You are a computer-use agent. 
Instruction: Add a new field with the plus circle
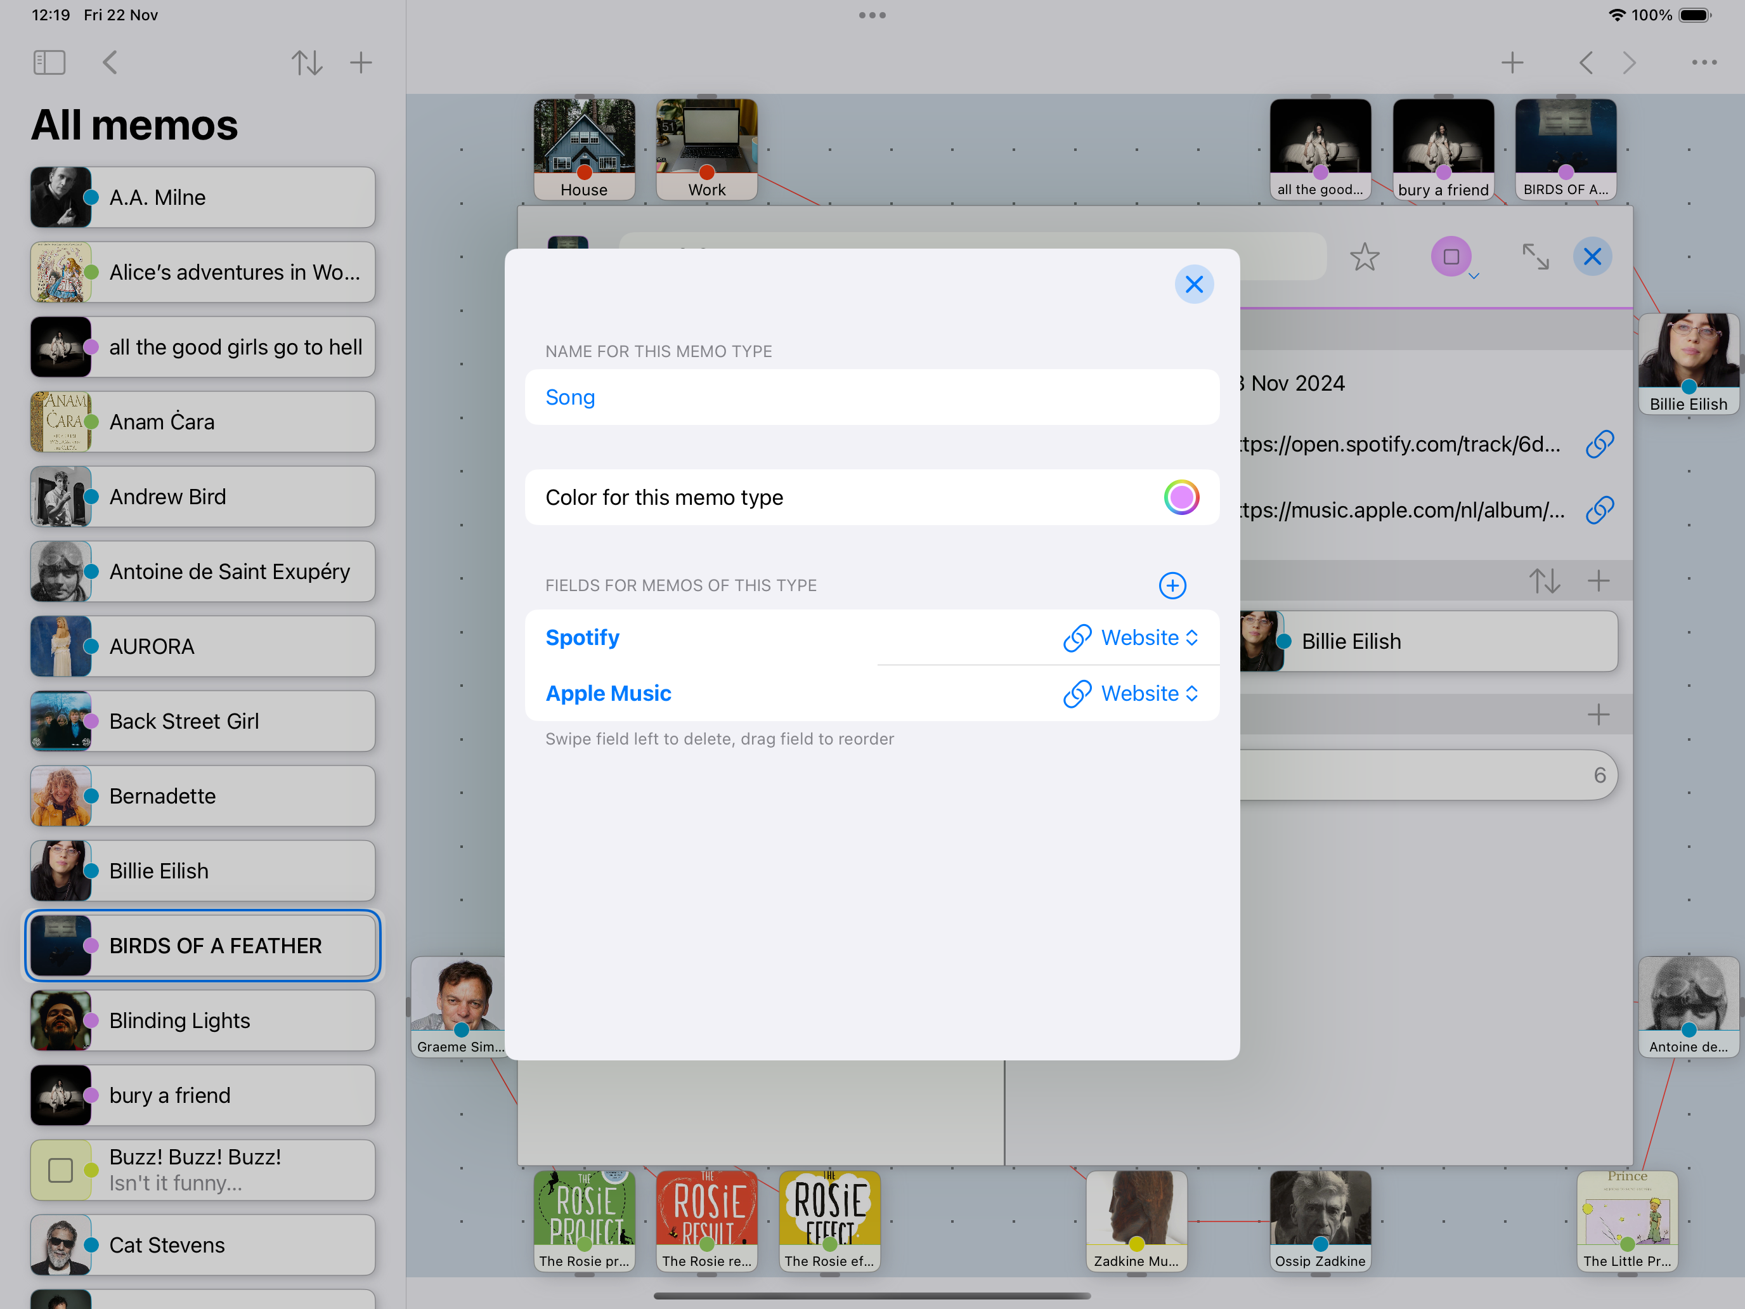pyautogui.click(x=1172, y=585)
